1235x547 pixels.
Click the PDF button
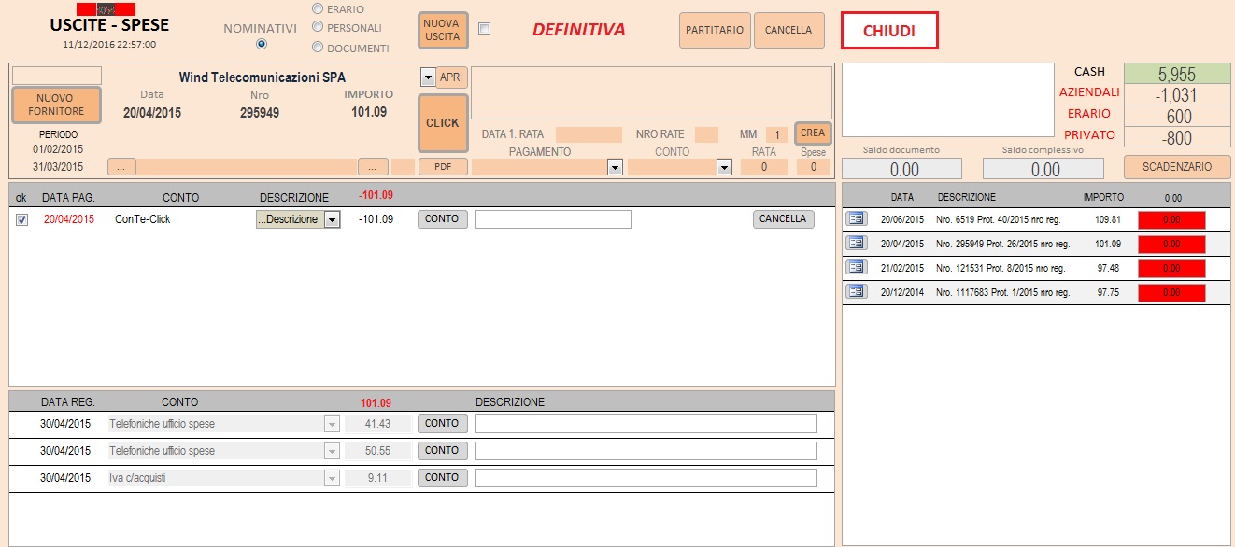(443, 167)
